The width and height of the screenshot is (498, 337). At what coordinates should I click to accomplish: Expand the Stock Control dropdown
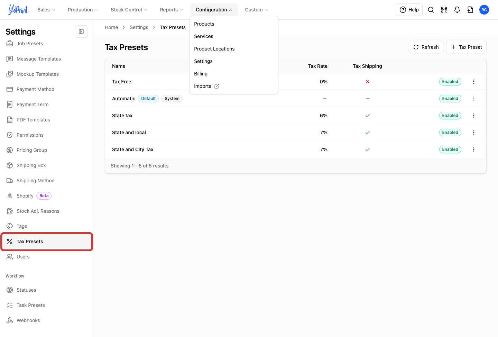tap(129, 10)
